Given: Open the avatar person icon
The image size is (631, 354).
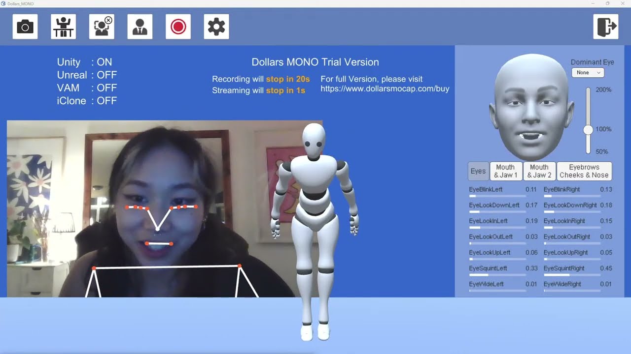Looking at the screenshot, I should [140, 27].
